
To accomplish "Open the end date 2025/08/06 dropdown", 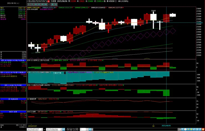I will click(x=61, y=129).
